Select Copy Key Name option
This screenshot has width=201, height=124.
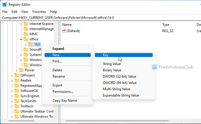pos(67,100)
